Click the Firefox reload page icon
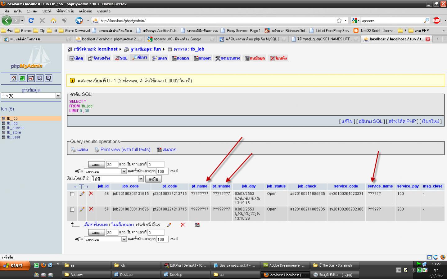The height and width of the screenshot is (279, 447). tap(31, 20)
